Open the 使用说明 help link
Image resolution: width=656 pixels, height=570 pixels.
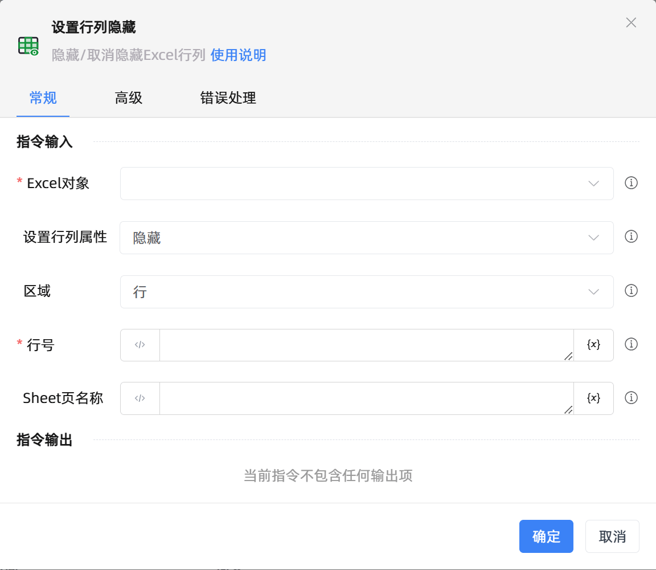pyautogui.click(x=238, y=55)
